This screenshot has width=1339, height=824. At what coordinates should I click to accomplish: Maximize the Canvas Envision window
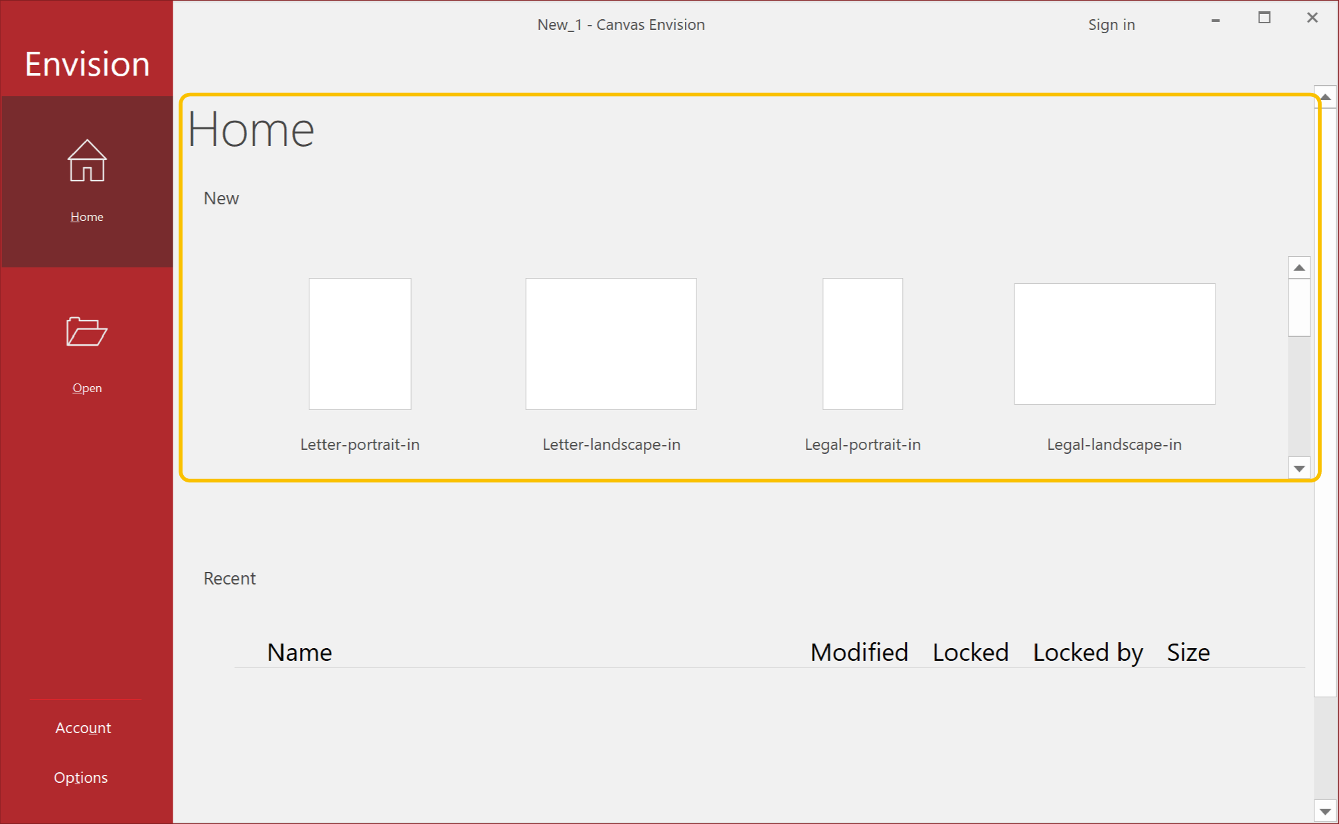pos(1264,18)
